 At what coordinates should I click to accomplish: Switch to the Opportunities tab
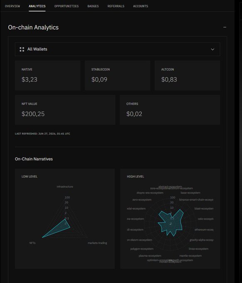click(67, 6)
